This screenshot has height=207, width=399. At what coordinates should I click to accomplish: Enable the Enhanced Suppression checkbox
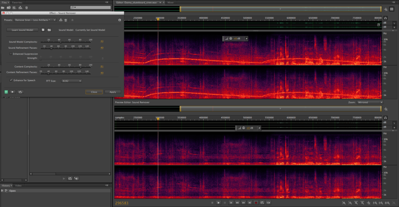pyautogui.click(x=11, y=54)
